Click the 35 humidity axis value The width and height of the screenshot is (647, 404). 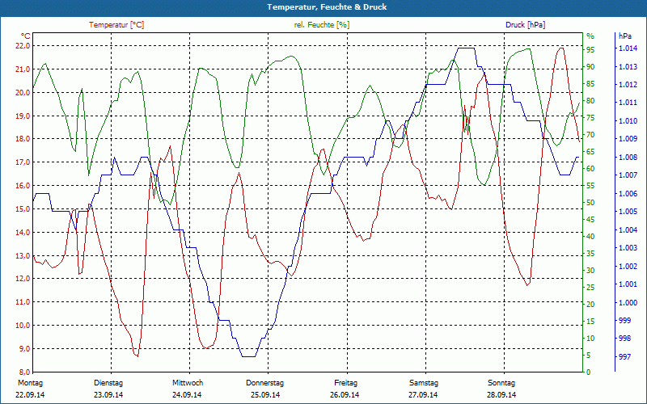pos(590,253)
